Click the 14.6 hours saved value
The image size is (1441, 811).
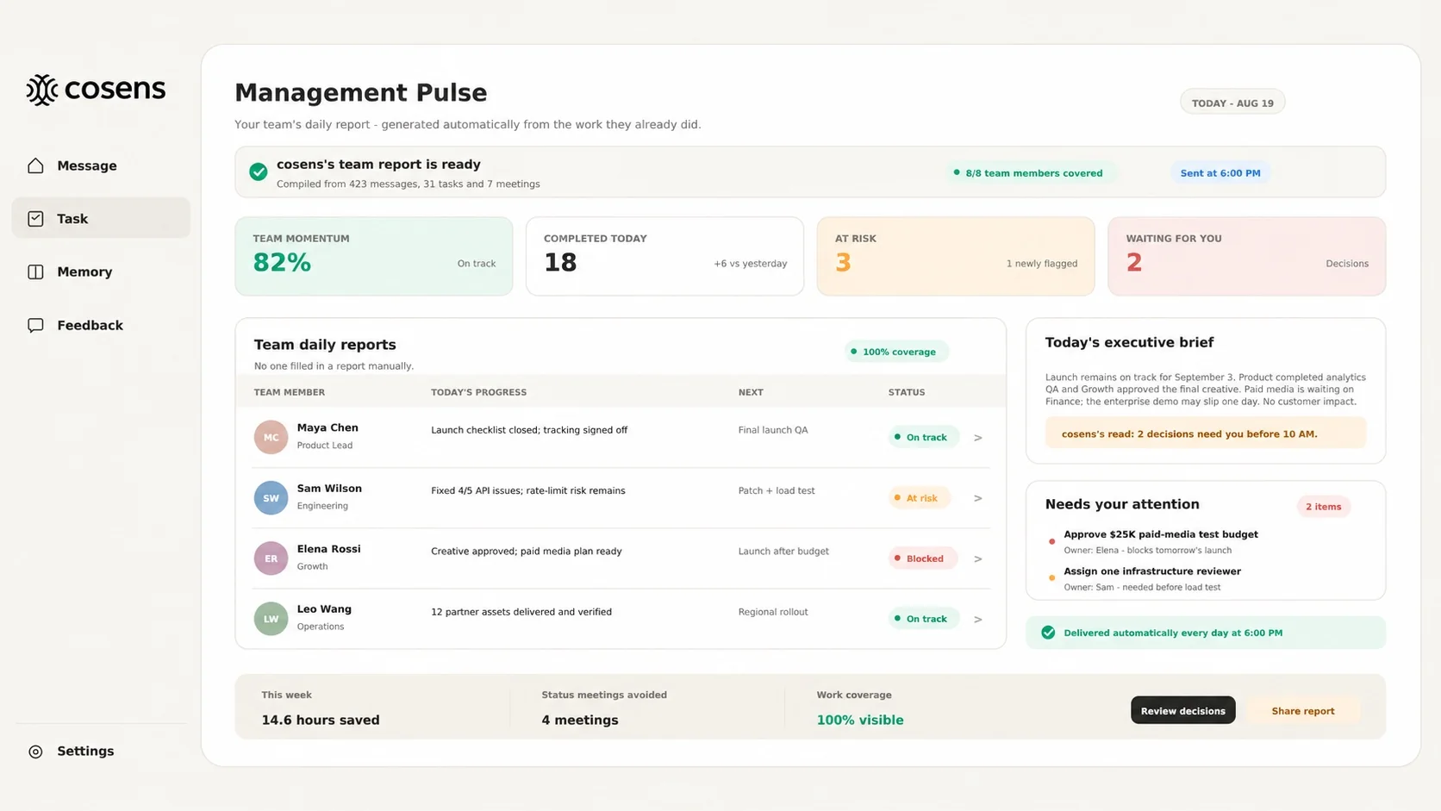(321, 720)
